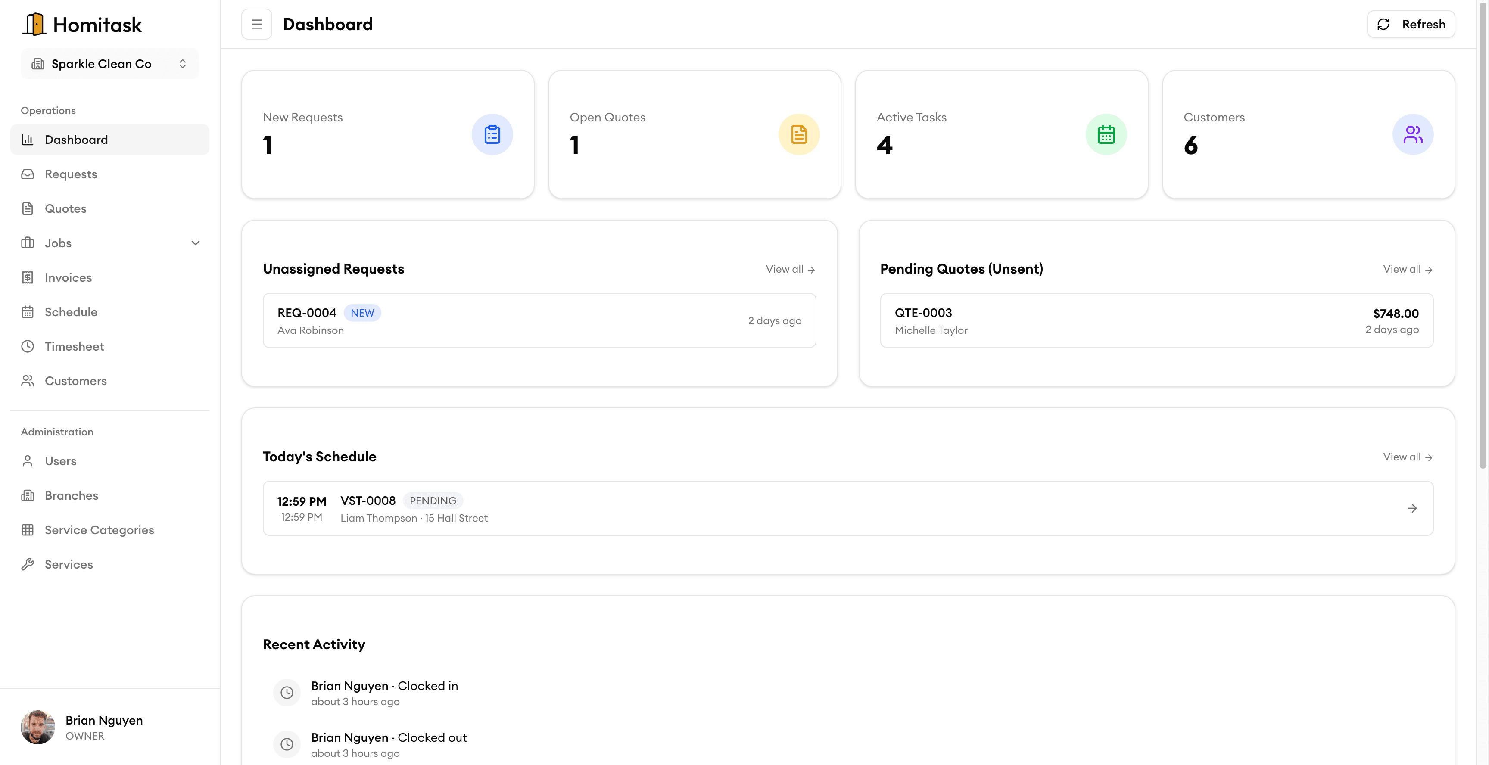Click the clipboard icon on New Requests card

[x=492, y=134]
